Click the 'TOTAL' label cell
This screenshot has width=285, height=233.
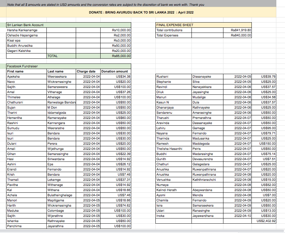(x=61, y=56)
